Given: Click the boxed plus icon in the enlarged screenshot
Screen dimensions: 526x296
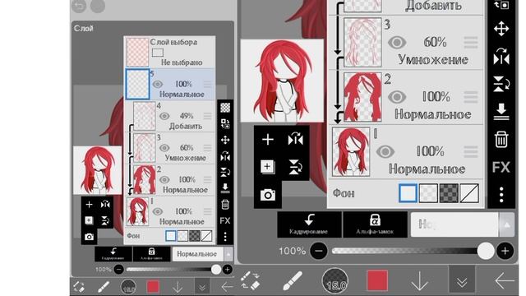Looking at the screenshot, I should 267,167.
